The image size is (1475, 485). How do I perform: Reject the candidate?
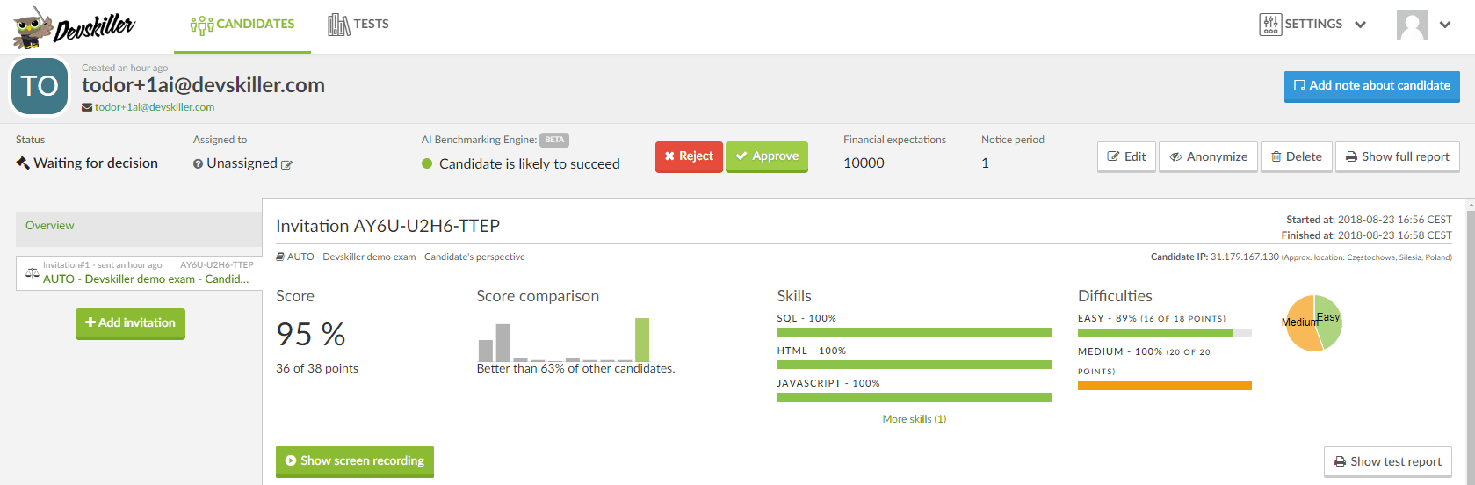pyautogui.click(x=689, y=156)
